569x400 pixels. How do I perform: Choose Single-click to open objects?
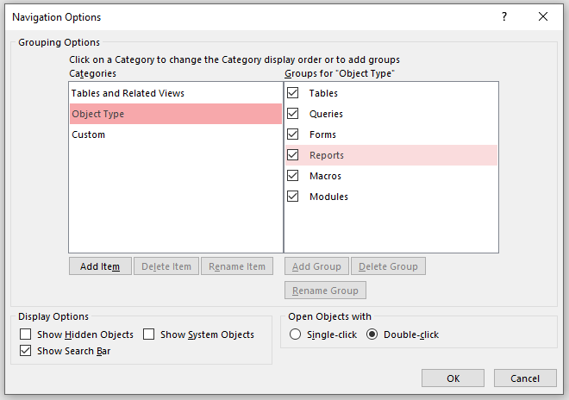click(x=295, y=334)
